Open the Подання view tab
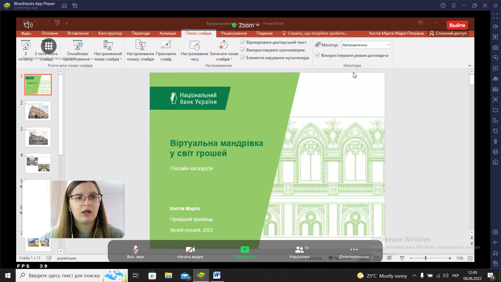501x282 pixels. click(265, 33)
